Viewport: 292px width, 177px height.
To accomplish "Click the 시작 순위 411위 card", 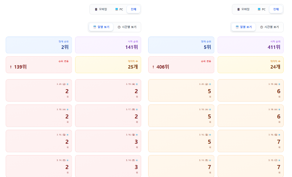I will pos(251,45).
